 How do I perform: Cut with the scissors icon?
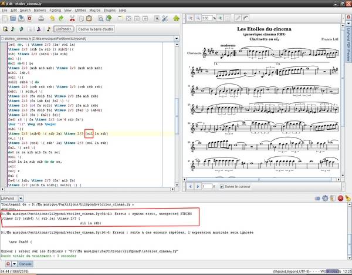(x=72, y=18)
